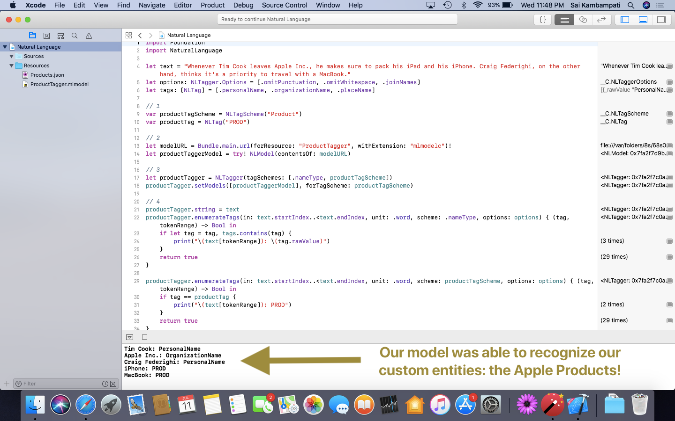This screenshot has height=421, width=675.
Task: Toggle the debug area visibility
Action: pos(643,20)
